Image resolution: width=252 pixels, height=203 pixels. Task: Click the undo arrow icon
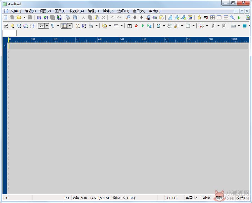(112, 17)
